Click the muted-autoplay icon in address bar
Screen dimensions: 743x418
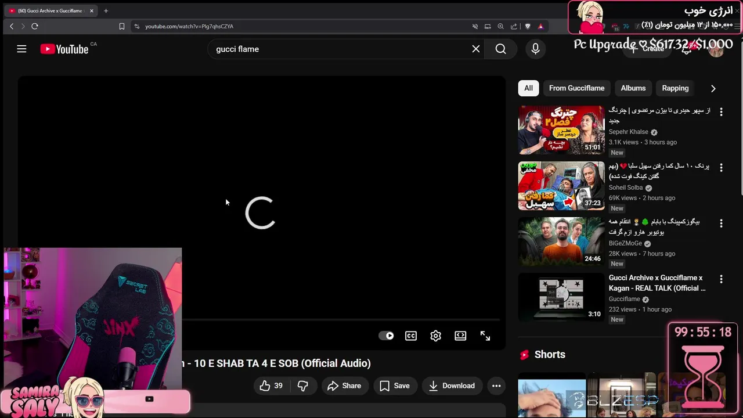[475, 26]
